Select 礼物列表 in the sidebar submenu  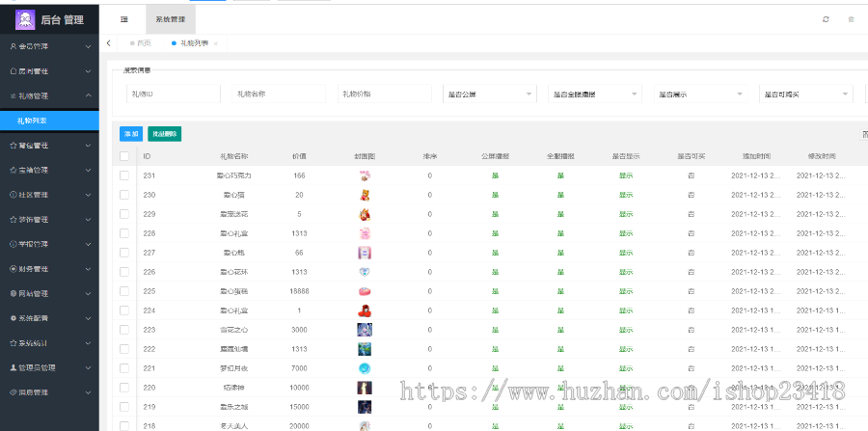[49, 121]
